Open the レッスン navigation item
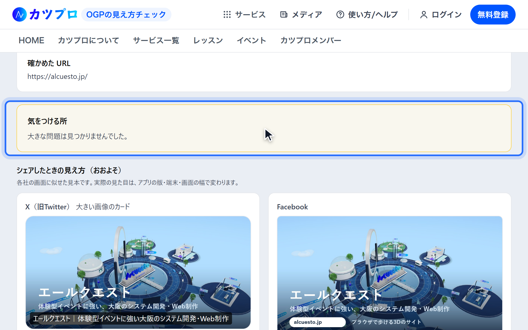Viewport: 528px width, 330px height. 208,40
